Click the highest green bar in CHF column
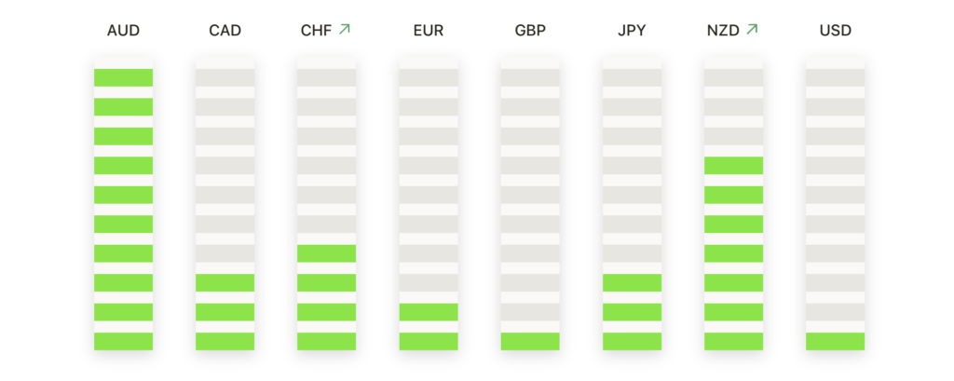 [x=326, y=253]
